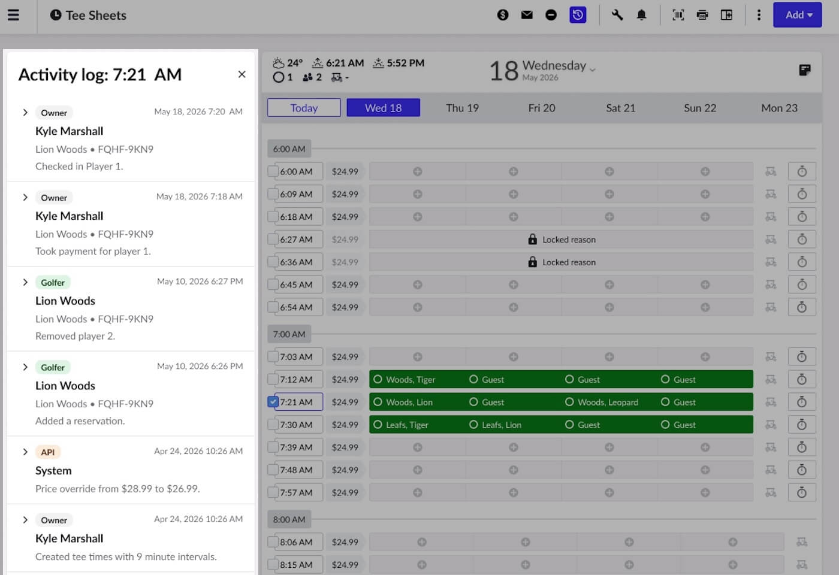Open the notifications bell
839x575 pixels.
click(641, 15)
